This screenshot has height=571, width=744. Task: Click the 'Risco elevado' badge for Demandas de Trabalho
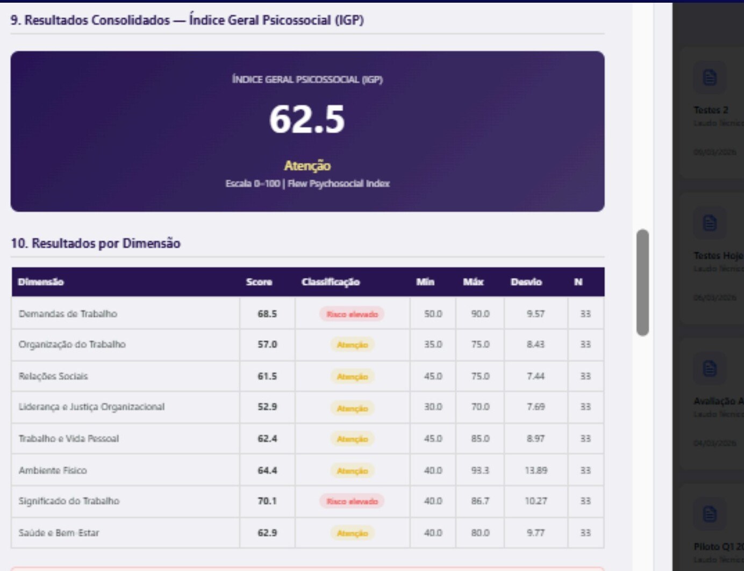352,315
